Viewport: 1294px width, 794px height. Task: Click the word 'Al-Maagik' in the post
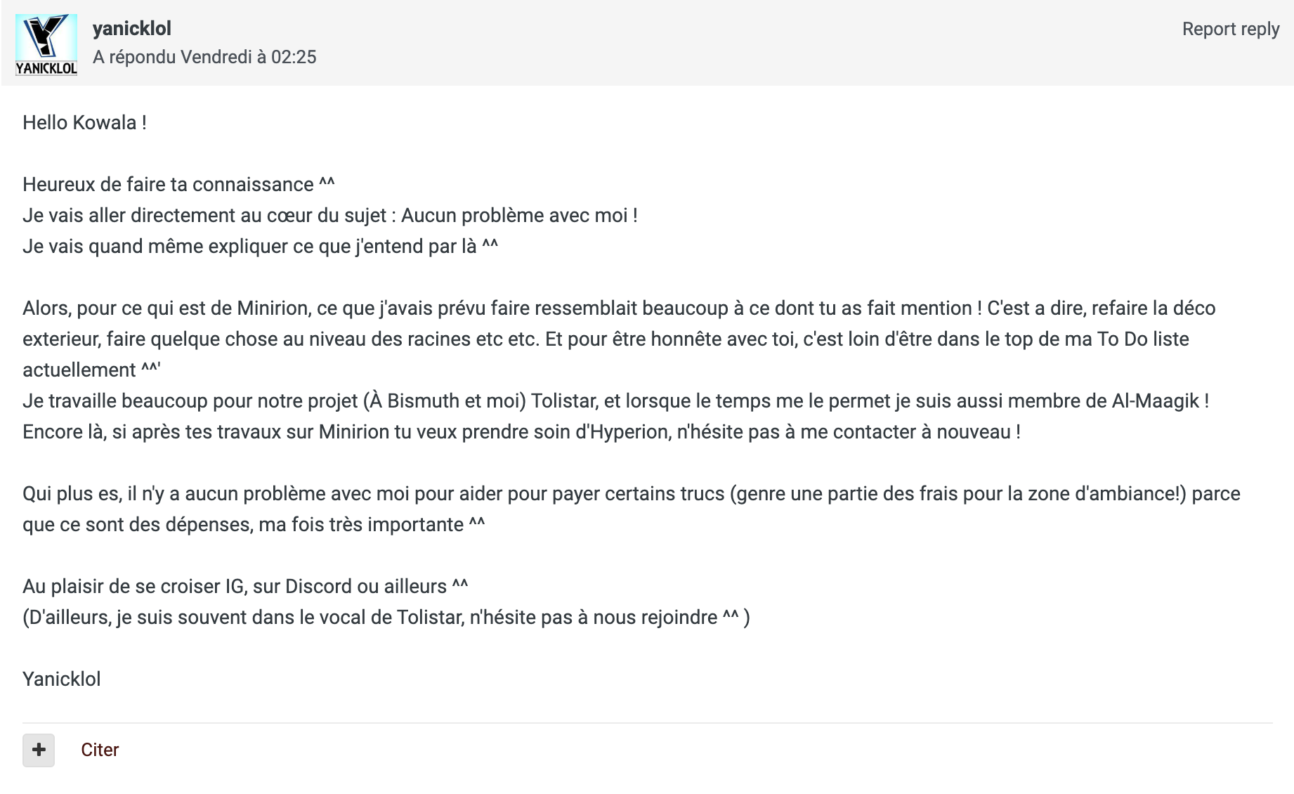click(x=1156, y=401)
